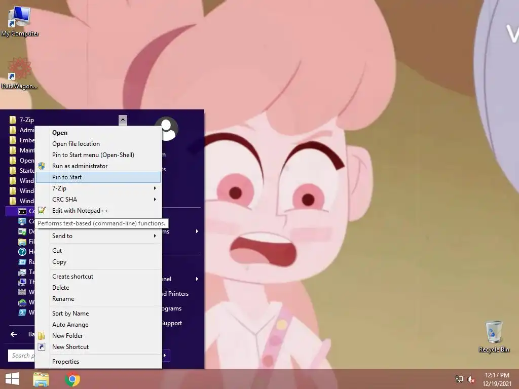Focus the Search programs input box
Screen dimensions: 519x389
[21, 356]
